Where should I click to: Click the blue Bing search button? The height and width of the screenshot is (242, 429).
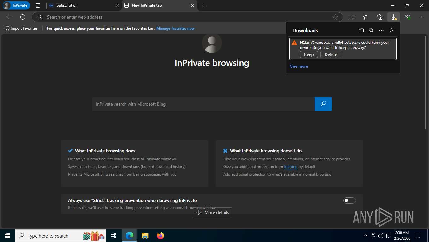point(323,104)
